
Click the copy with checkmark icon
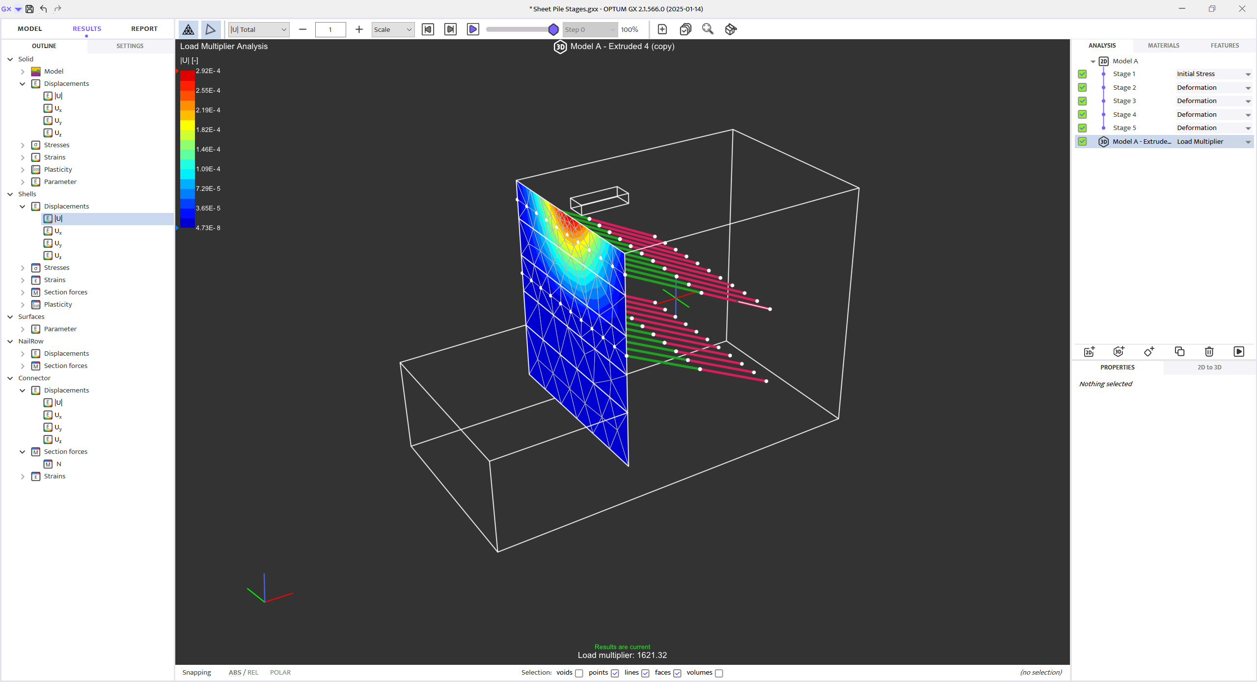pos(685,29)
